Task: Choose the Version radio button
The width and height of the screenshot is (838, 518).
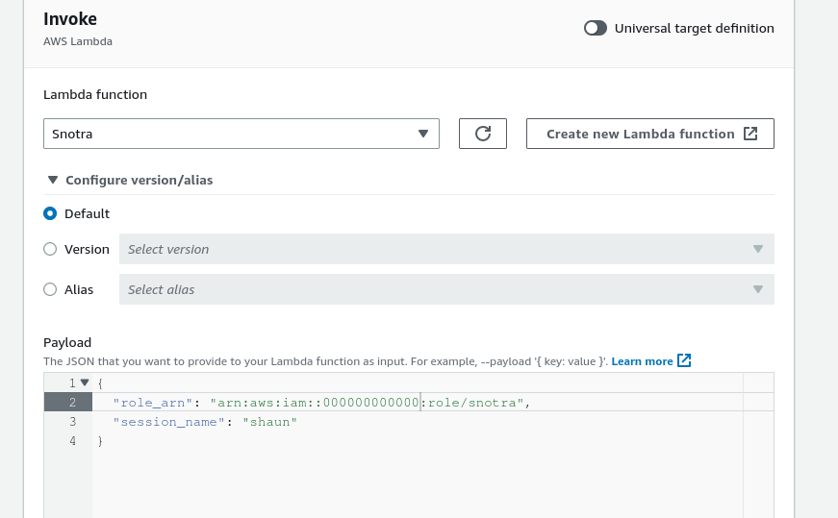Action: tap(50, 249)
